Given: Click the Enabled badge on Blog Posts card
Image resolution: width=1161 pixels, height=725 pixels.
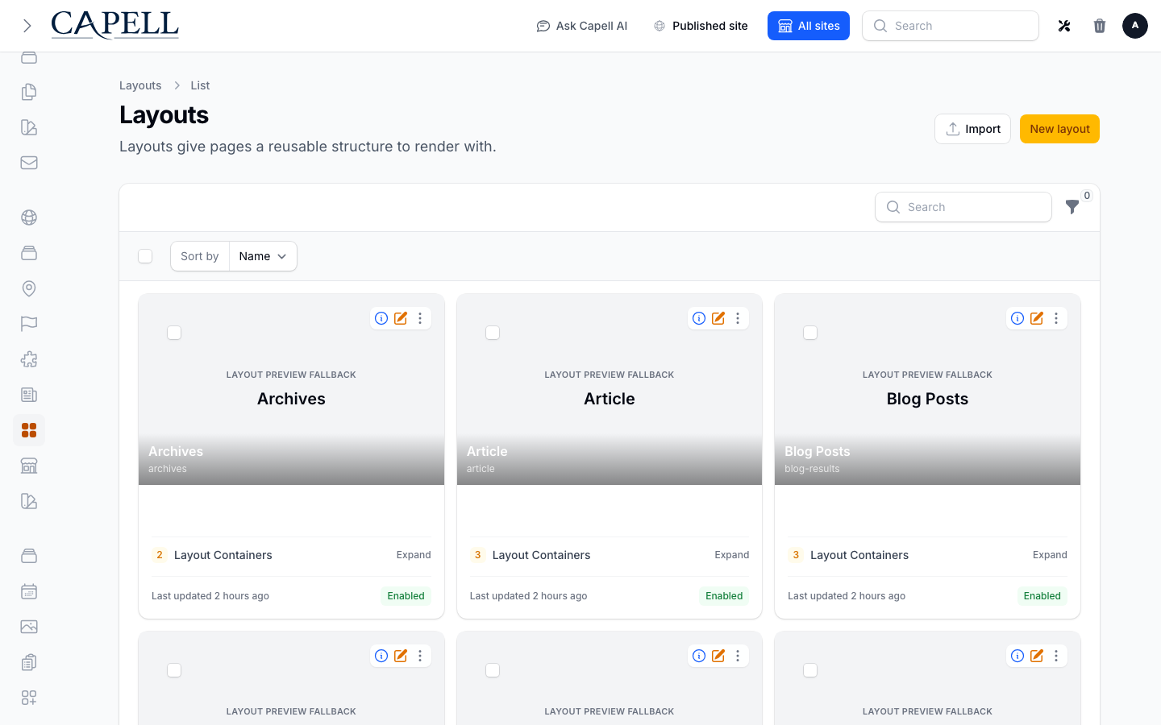Looking at the screenshot, I should [x=1042, y=596].
